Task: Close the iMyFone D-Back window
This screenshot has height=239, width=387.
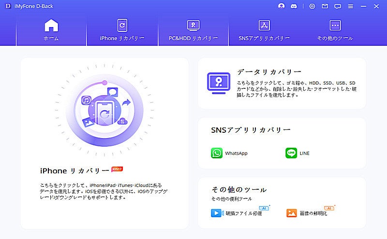Action: (376, 6)
